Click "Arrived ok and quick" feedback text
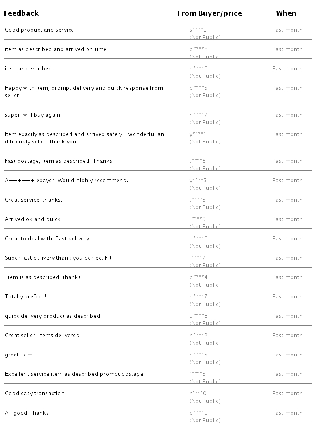This screenshot has height=430, width=316. tap(33, 219)
